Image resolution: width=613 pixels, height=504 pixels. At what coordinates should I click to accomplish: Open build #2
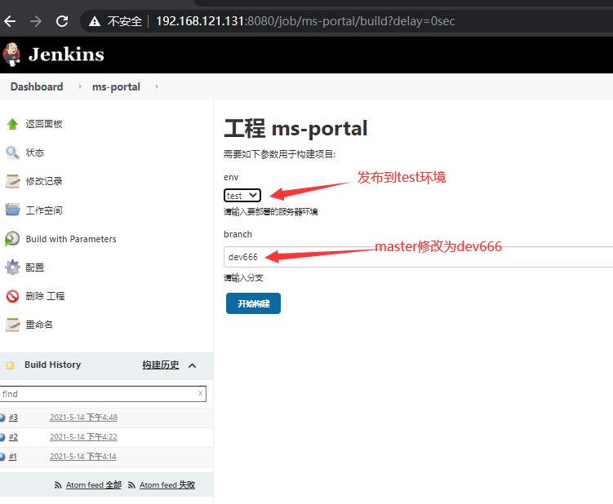(x=13, y=436)
